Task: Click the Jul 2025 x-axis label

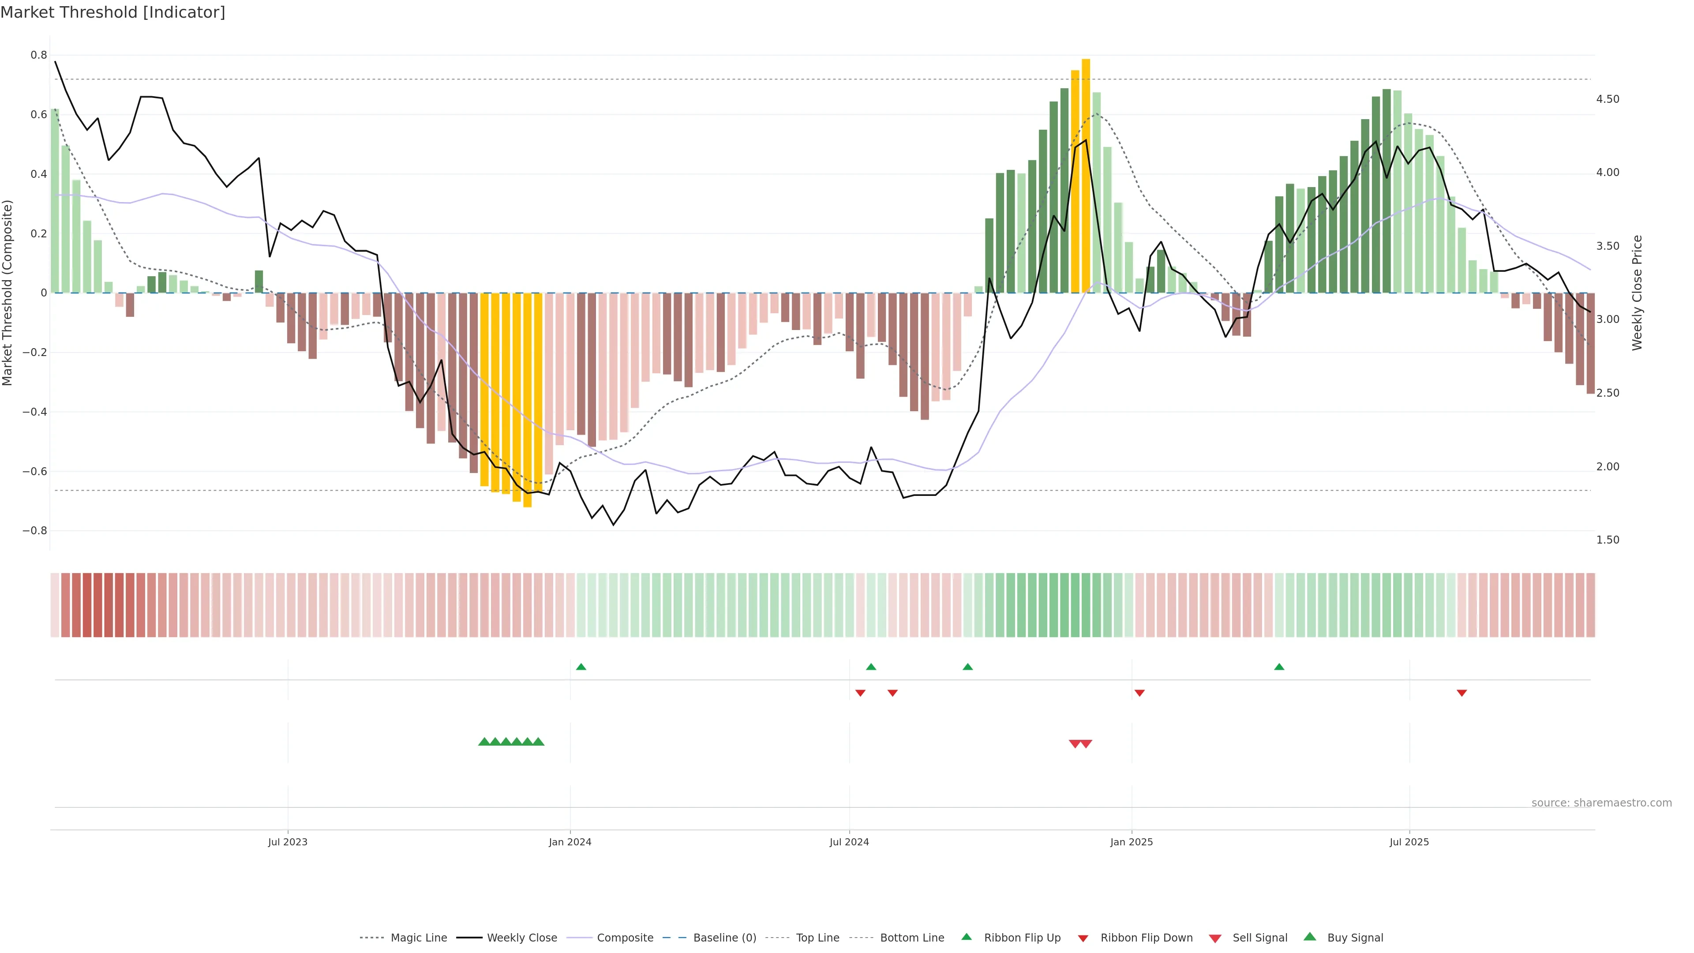Action: 1409,842
